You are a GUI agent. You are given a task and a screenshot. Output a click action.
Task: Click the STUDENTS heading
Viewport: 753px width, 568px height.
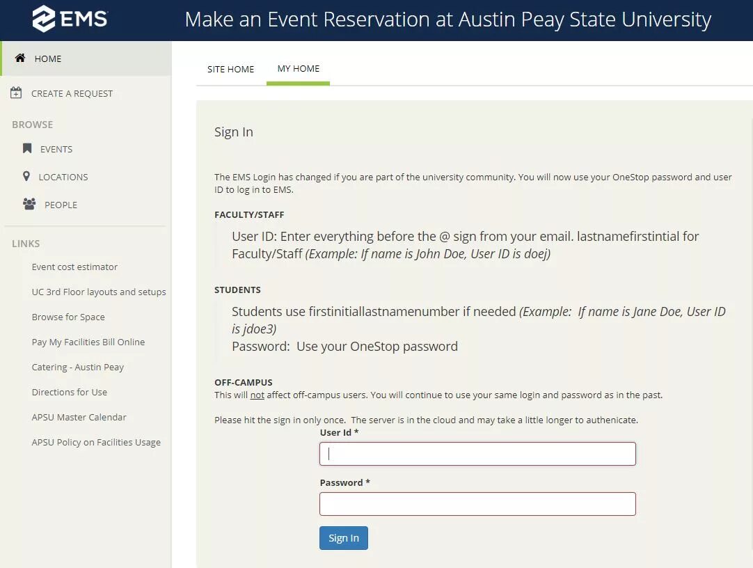point(238,290)
